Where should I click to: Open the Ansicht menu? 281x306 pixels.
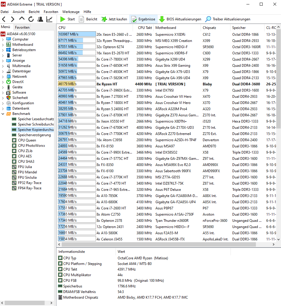(19, 12)
